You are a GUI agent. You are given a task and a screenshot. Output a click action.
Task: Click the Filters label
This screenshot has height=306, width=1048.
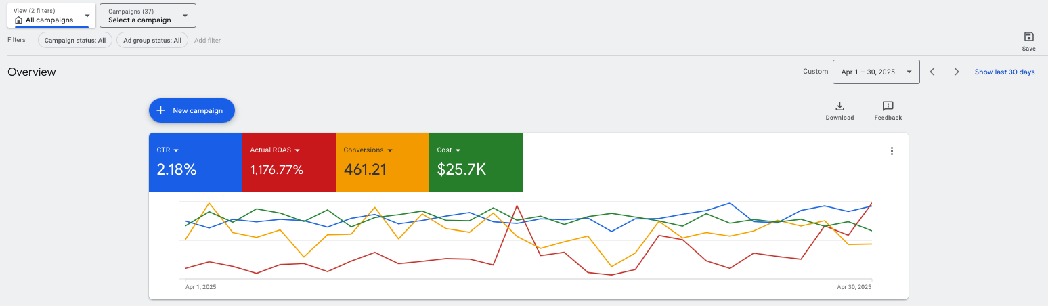(x=16, y=40)
